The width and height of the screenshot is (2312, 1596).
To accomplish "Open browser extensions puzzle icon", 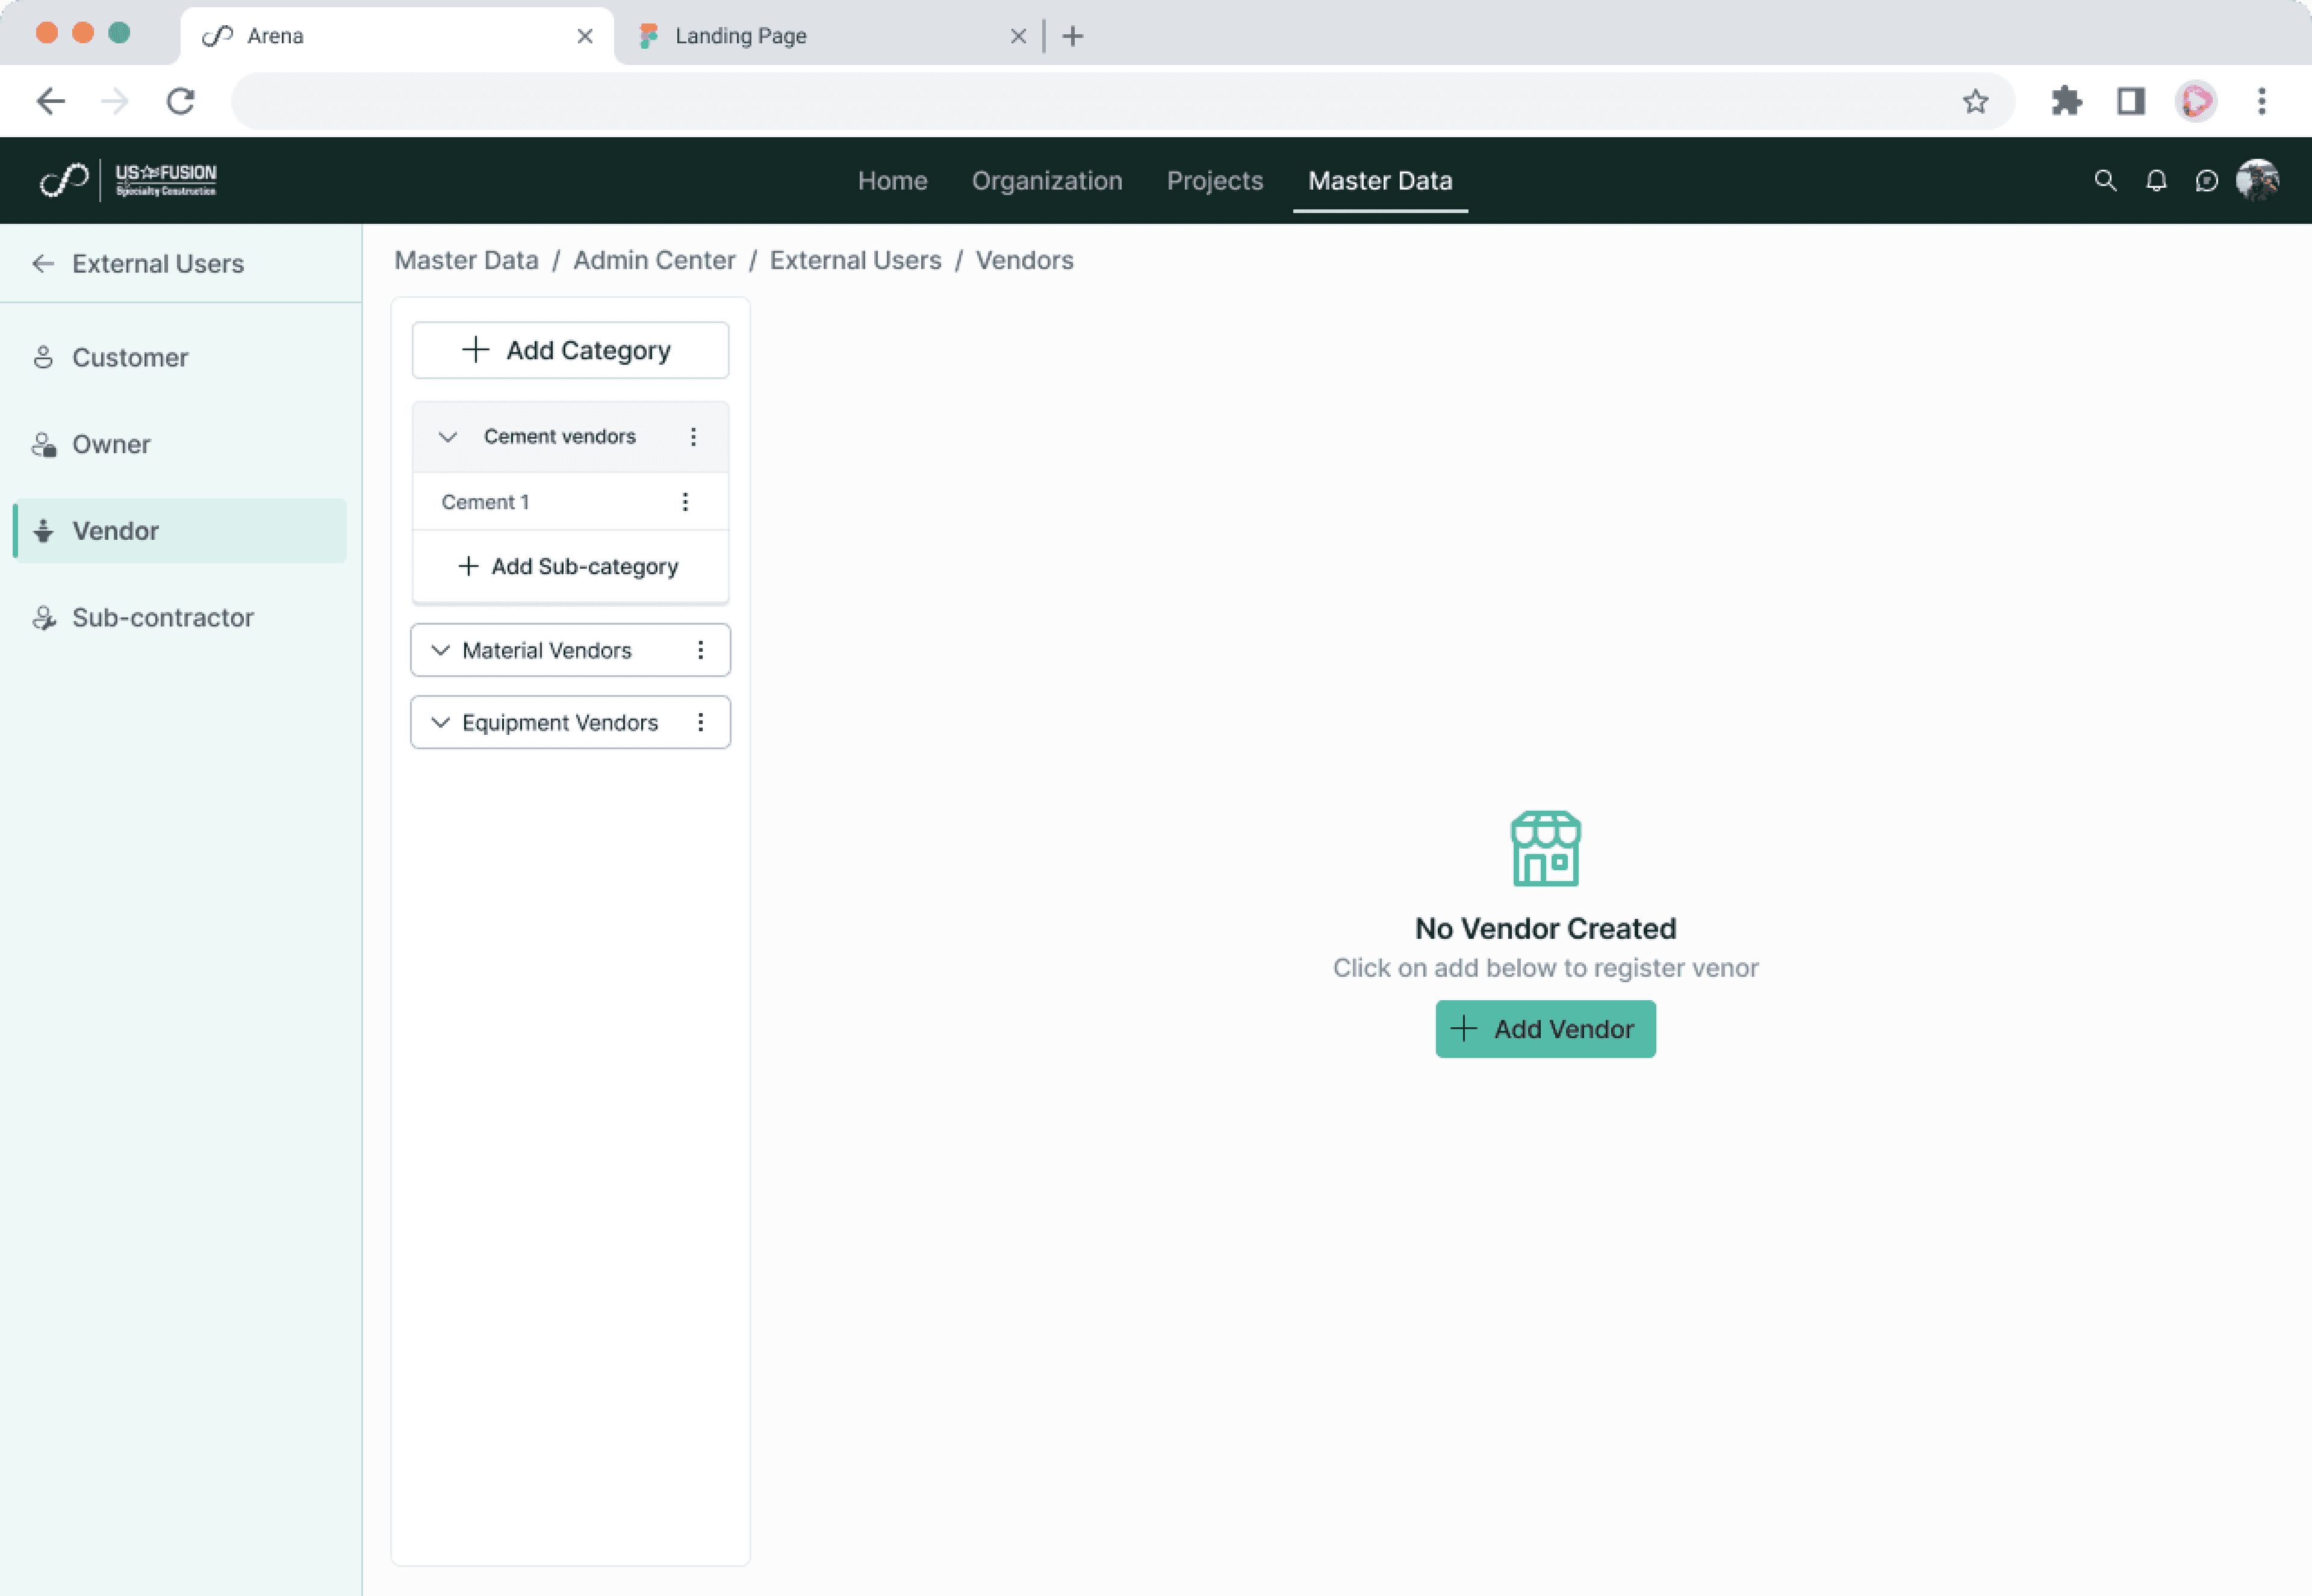I will pos(2066,102).
